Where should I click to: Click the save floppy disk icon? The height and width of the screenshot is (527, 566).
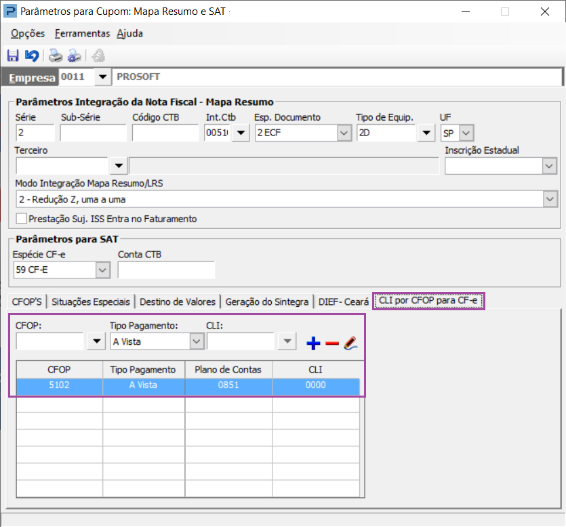pos(13,56)
